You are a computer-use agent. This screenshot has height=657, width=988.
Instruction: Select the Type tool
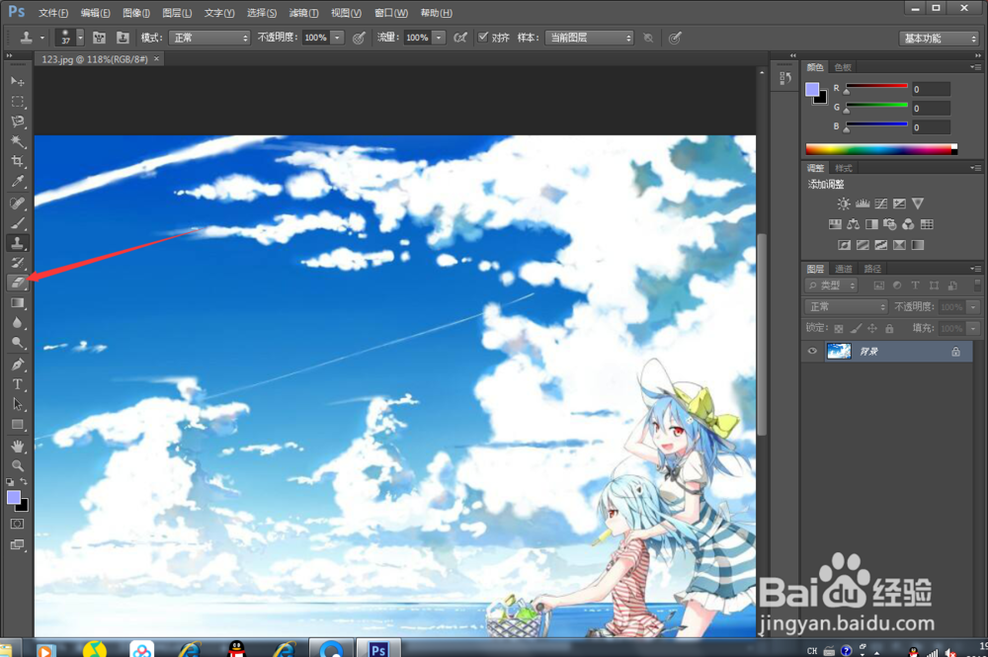[x=18, y=384]
